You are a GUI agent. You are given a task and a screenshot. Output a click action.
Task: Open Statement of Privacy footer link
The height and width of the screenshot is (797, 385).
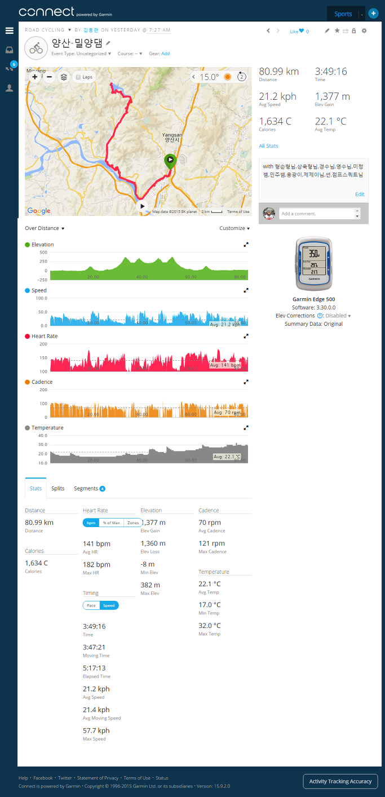coord(98,778)
